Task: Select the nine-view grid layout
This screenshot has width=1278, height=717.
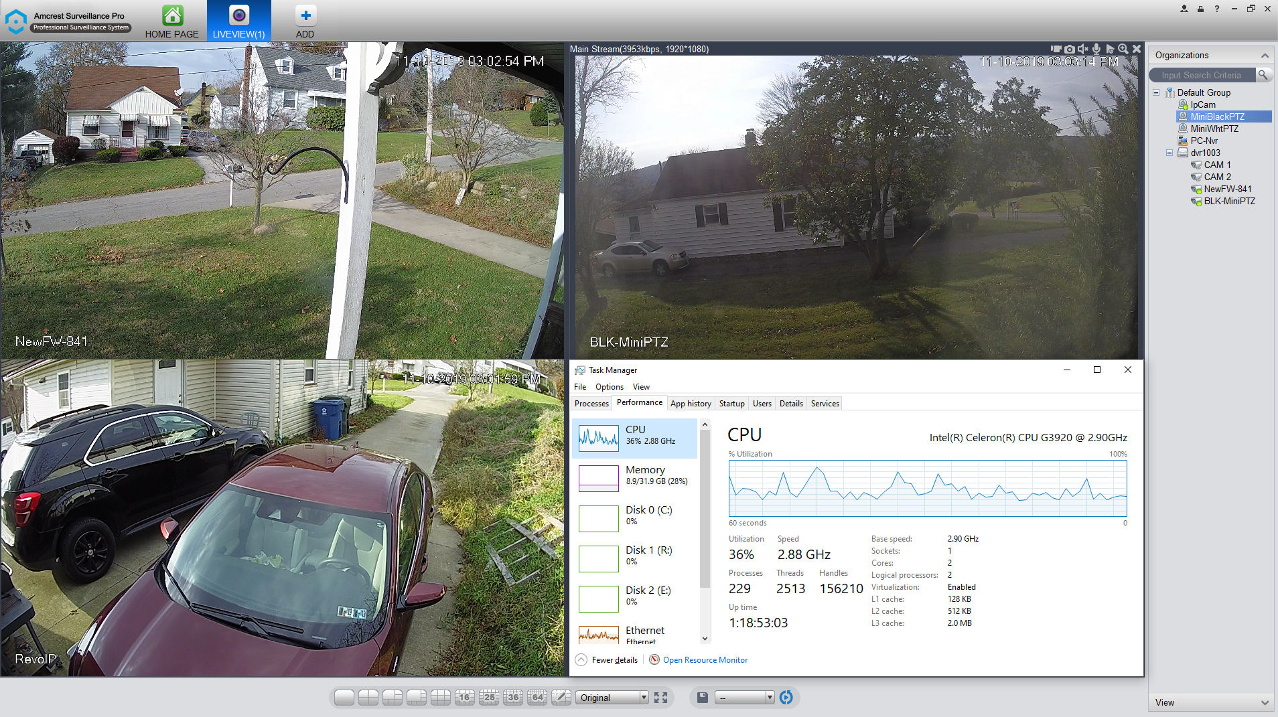Action: tap(441, 698)
